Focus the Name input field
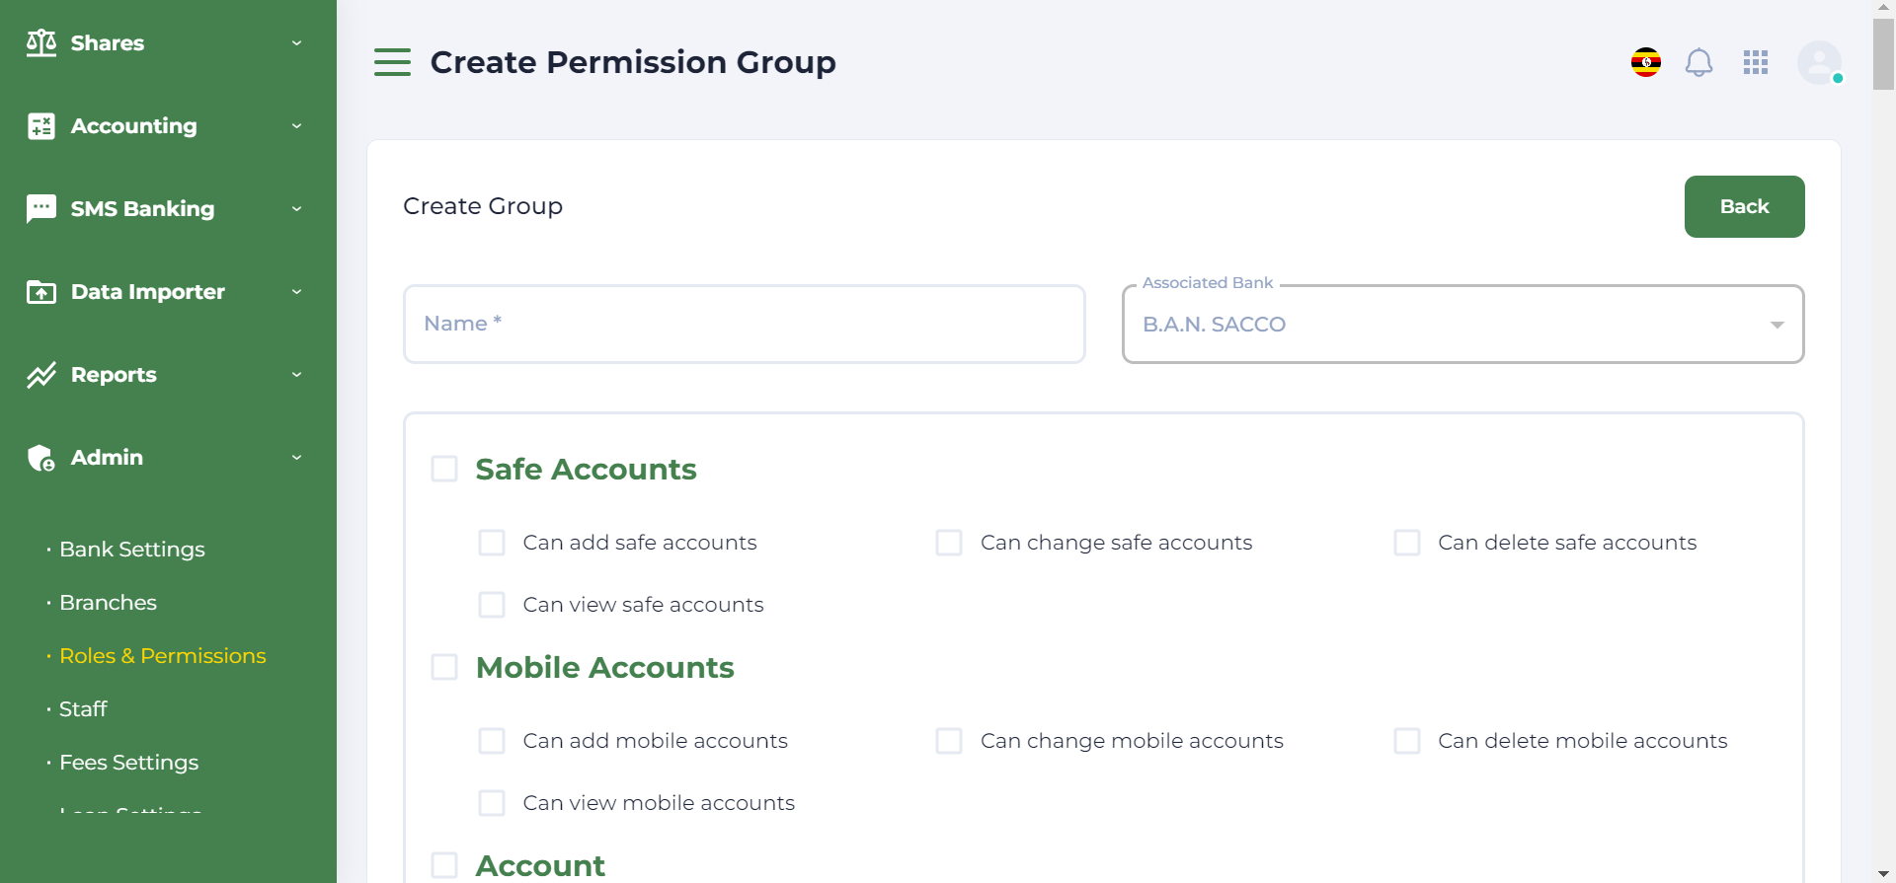This screenshot has height=883, width=1896. 744,325
